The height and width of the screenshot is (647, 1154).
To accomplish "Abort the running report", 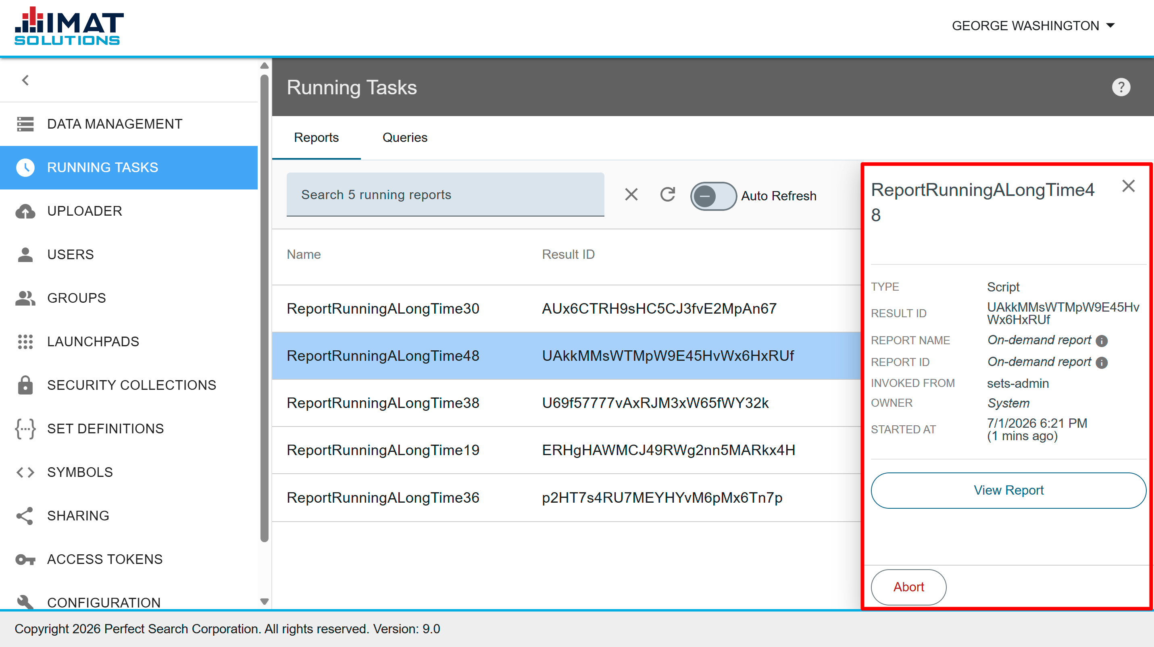I will (x=908, y=587).
